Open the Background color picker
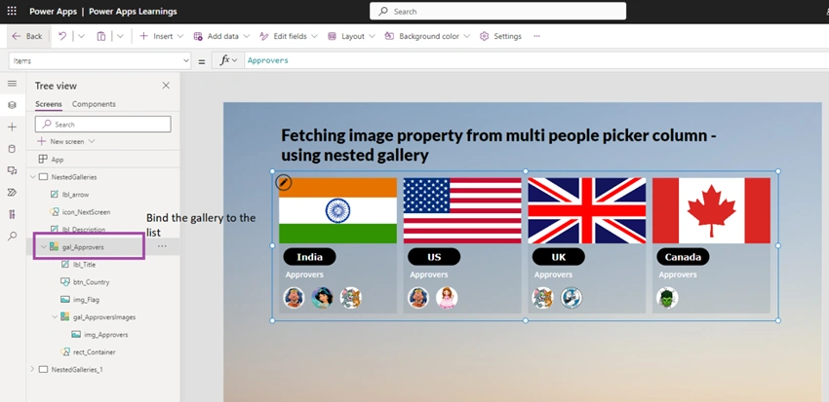This screenshot has height=402, width=829. pyautogui.click(x=427, y=36)
